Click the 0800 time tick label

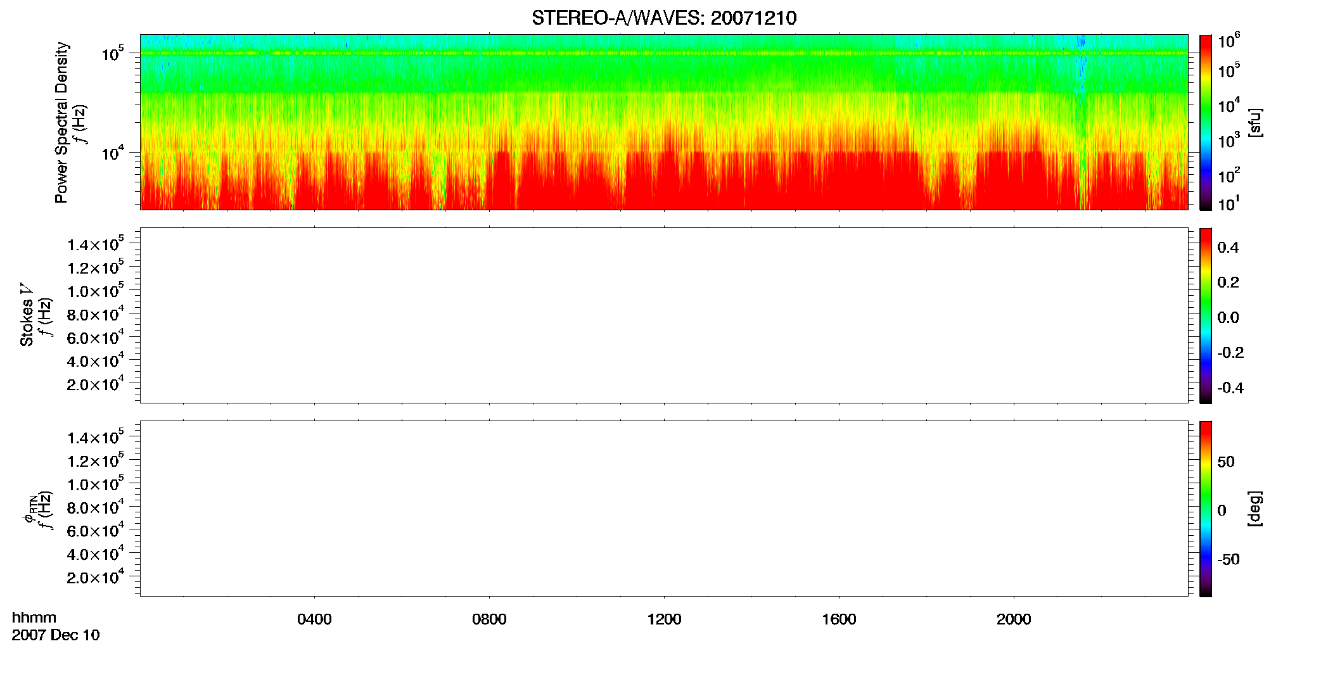pos(489,619)
